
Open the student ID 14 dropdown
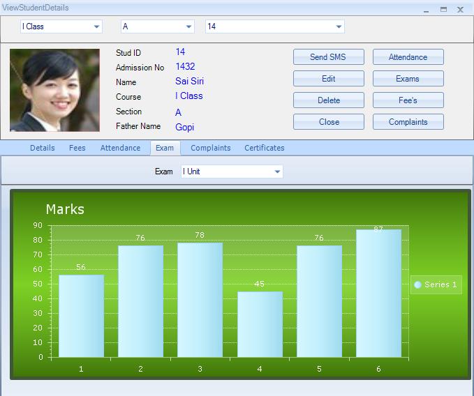339,26
